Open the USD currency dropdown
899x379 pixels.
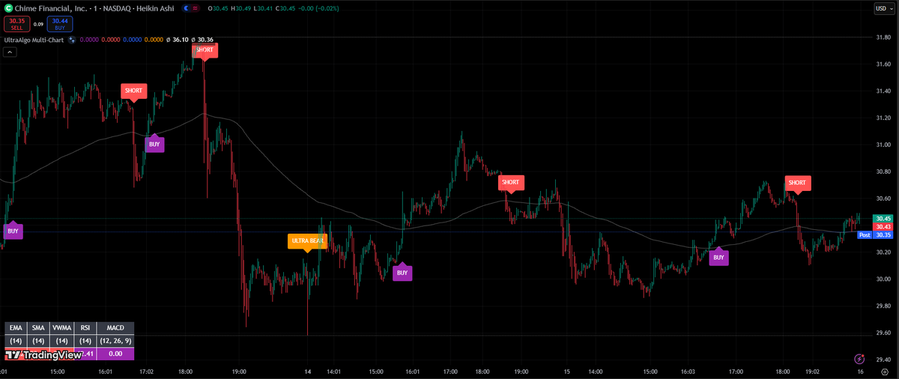click(x=884, y=8)
